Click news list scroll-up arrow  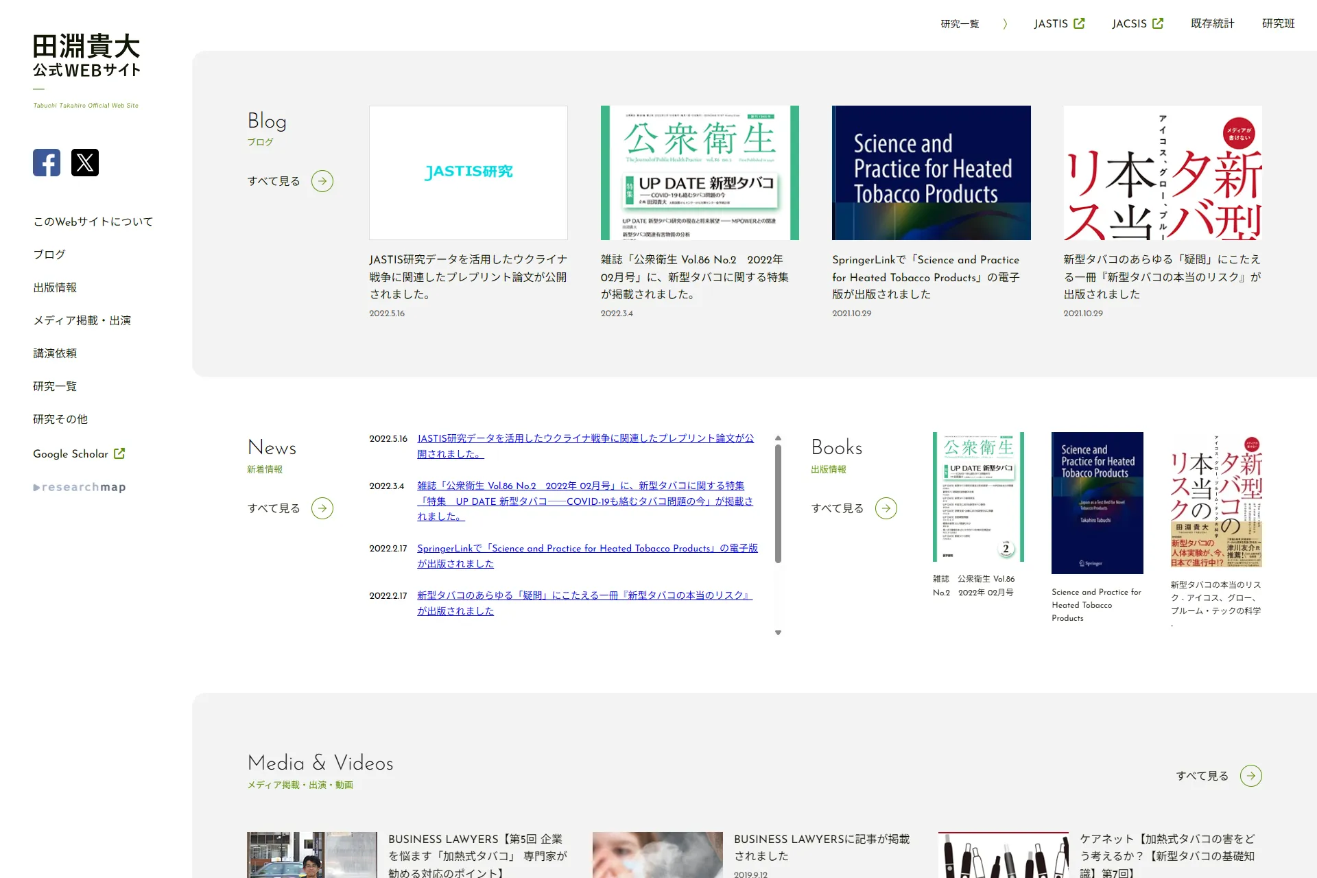point(778,438)
